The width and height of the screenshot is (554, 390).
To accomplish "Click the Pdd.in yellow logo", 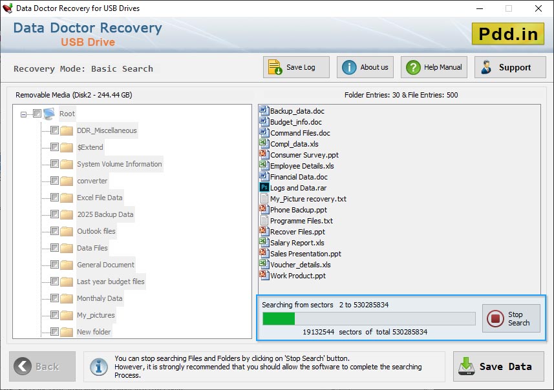I will point(508,34).
